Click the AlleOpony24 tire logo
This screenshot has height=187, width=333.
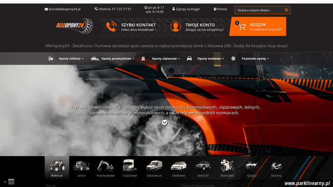[74, 26]
